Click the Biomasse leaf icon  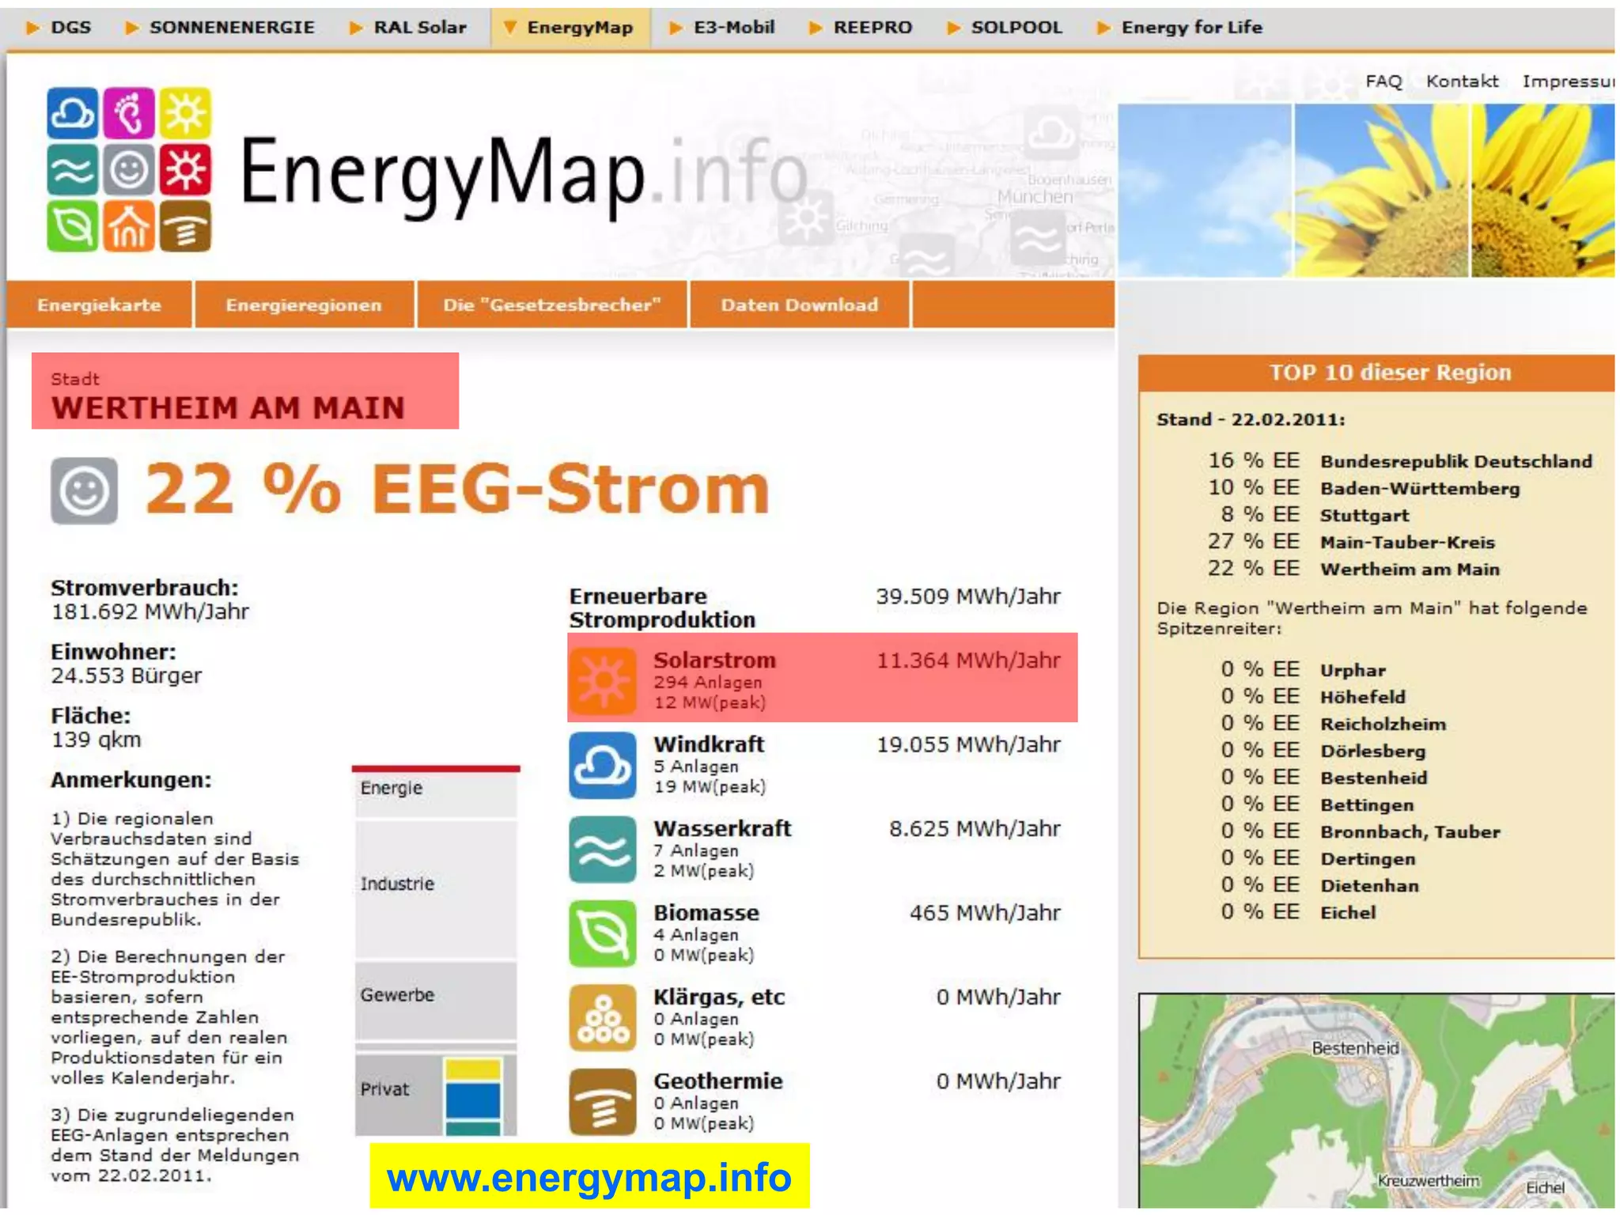(603, 933)
